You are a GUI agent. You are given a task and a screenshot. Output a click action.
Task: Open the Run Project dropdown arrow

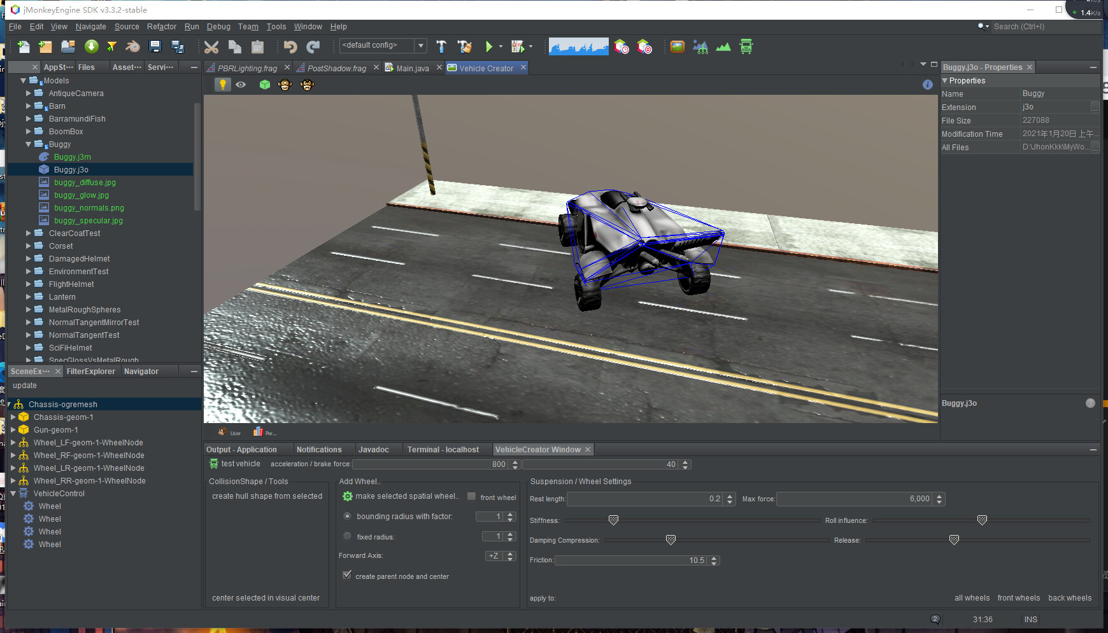[501, 46]
